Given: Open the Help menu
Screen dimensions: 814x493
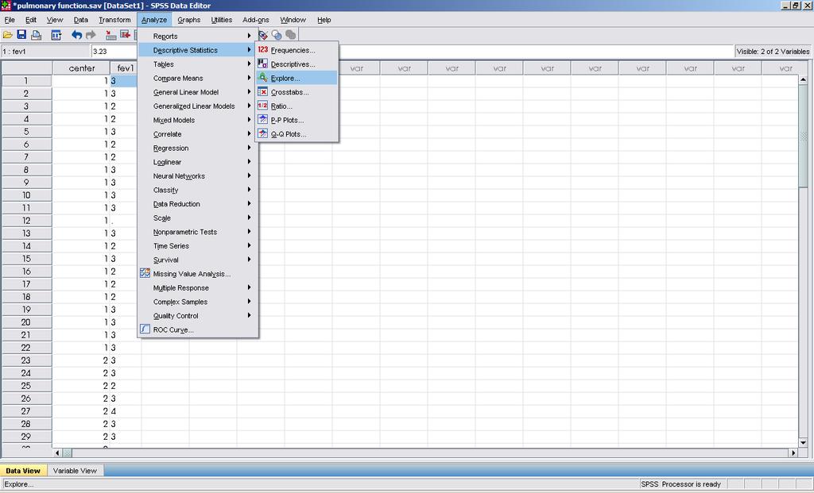Looking at the screenshot, I should (324, 20).
